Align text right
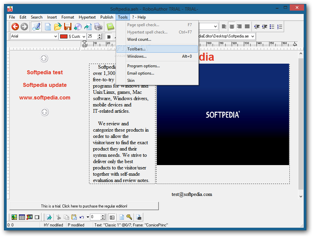The image size is (313, 237). point(239,27)
